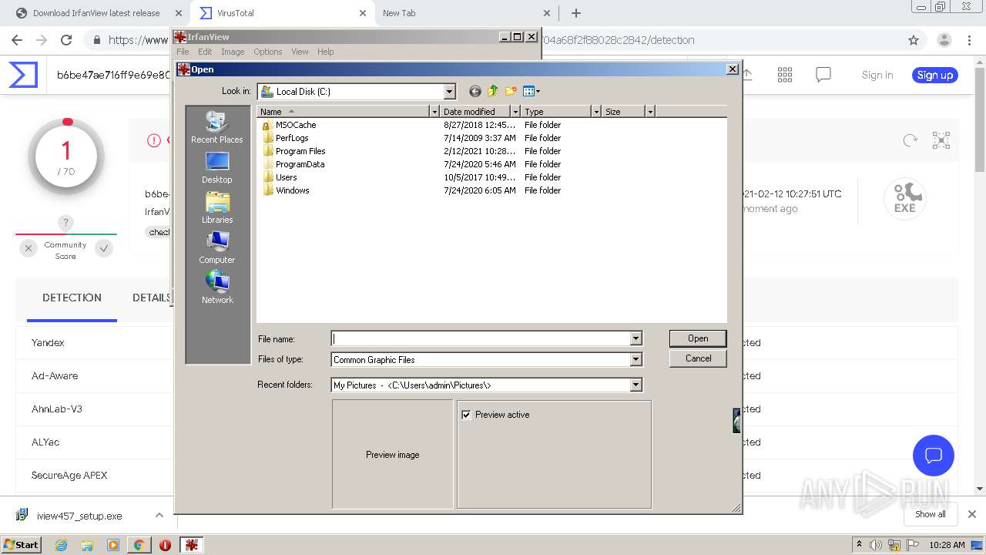This screenshot has height=555, width=986.
Task: Reload the page in Chrome
Action: tap(66, 40)
